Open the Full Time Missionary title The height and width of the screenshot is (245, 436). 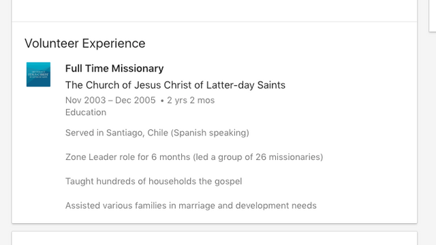coord(114,68)
